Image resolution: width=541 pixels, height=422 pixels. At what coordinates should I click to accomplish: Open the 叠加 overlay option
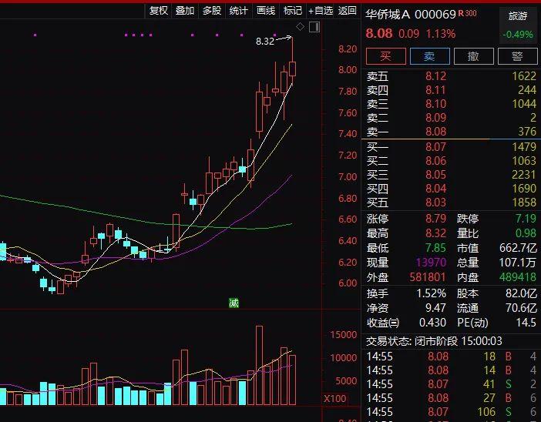pyautogui.click(x=185, y=10)
